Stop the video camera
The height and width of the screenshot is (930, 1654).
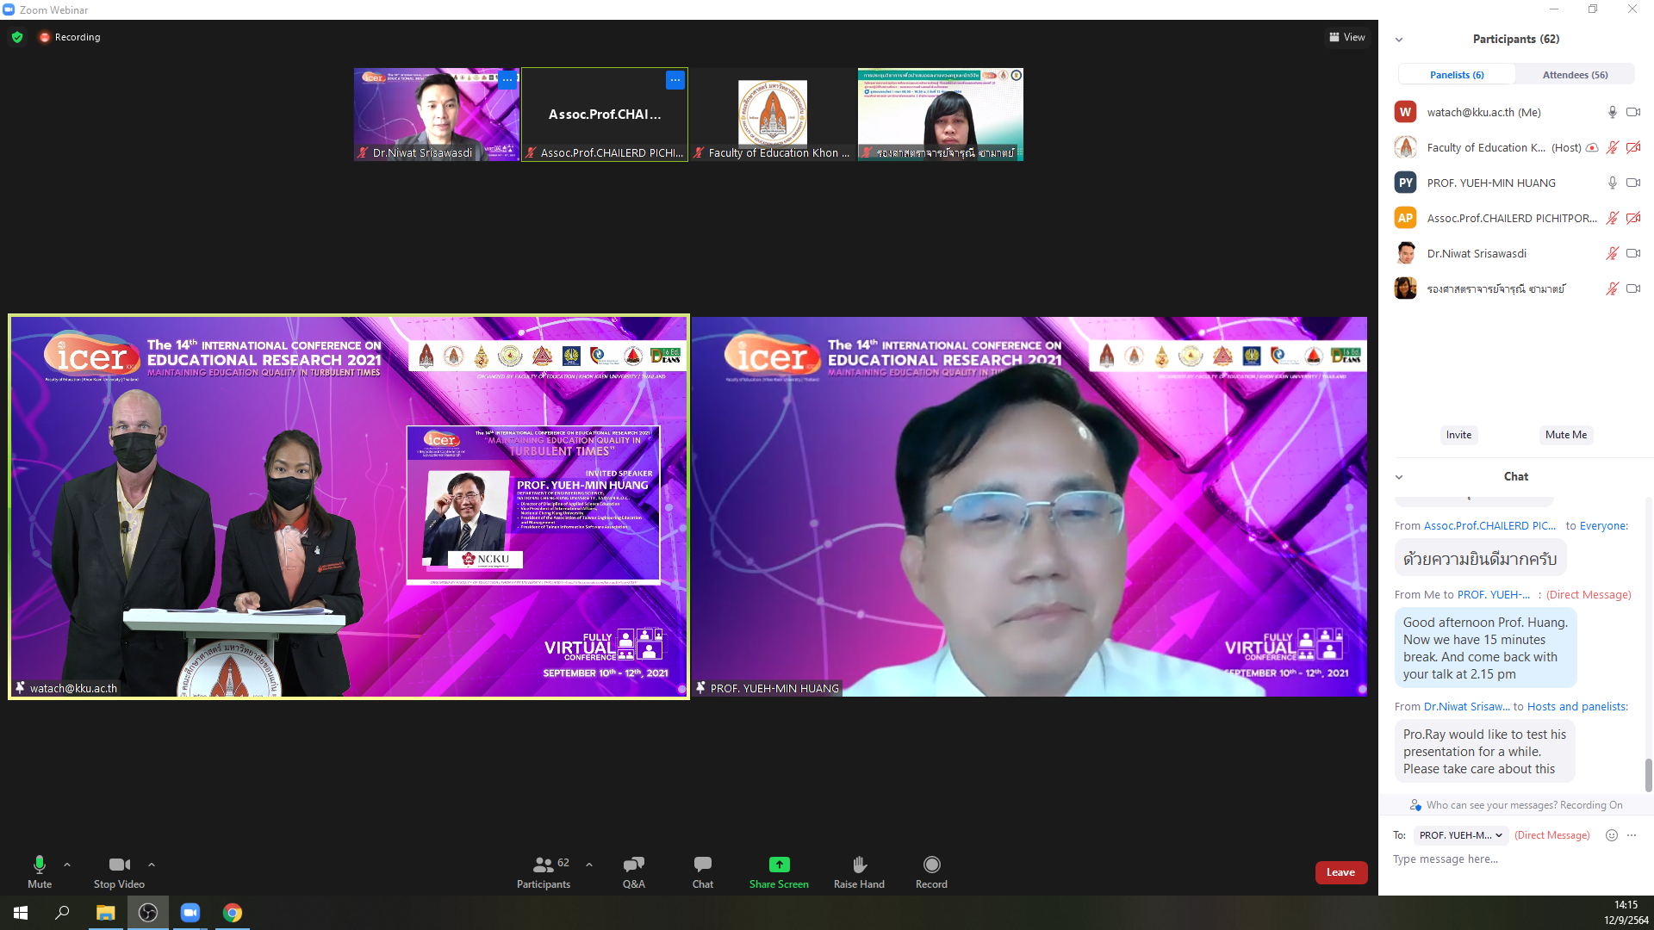(119, 865)
